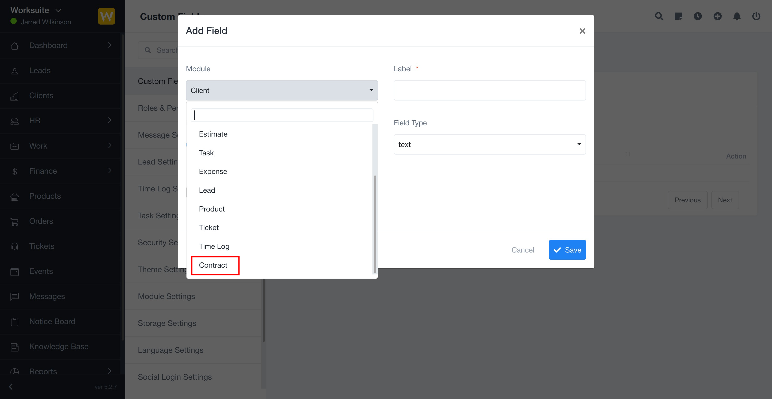Select Contract from module list
Screen dimensions: 772x399
(x=213, y=265)
